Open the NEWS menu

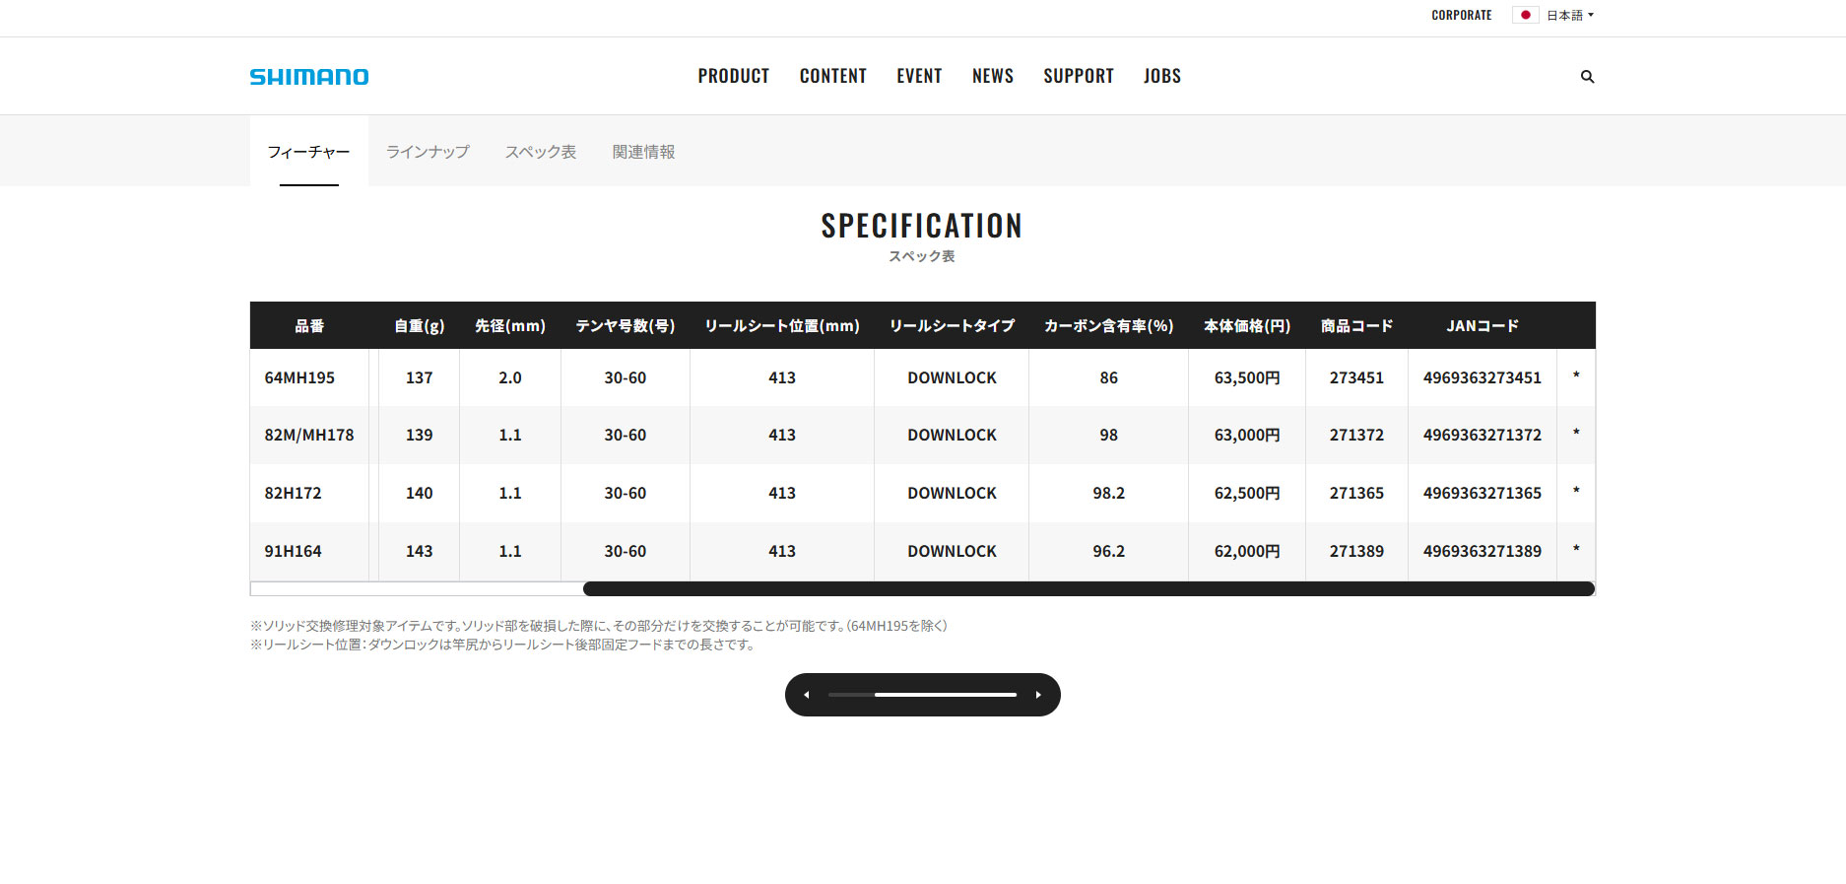[993, 76]
